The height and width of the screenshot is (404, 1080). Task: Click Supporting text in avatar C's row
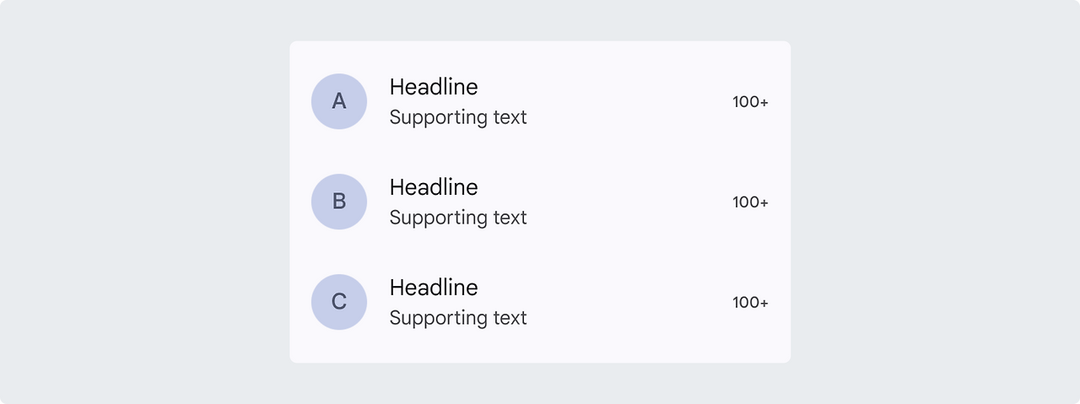(x=458, y=318)
